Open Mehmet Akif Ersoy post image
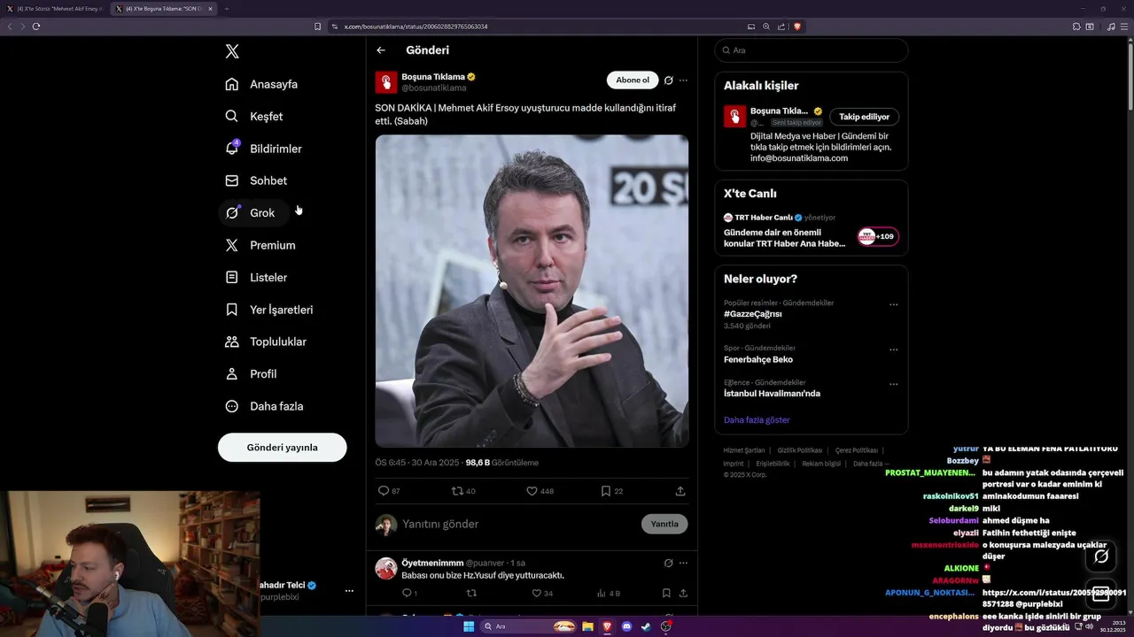The width and height of the screenshot is (1134, 637). (532, 291)
